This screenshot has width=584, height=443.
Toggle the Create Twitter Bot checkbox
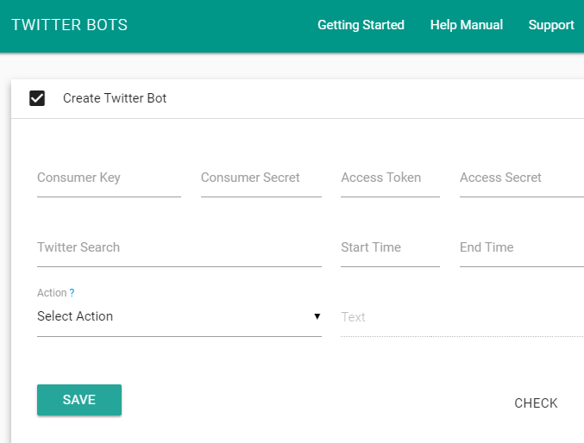click(x=37, y=98)
